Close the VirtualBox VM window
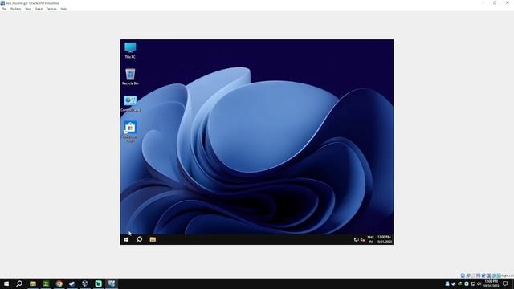This screenshot has width=514, height=289. [507, 3]
